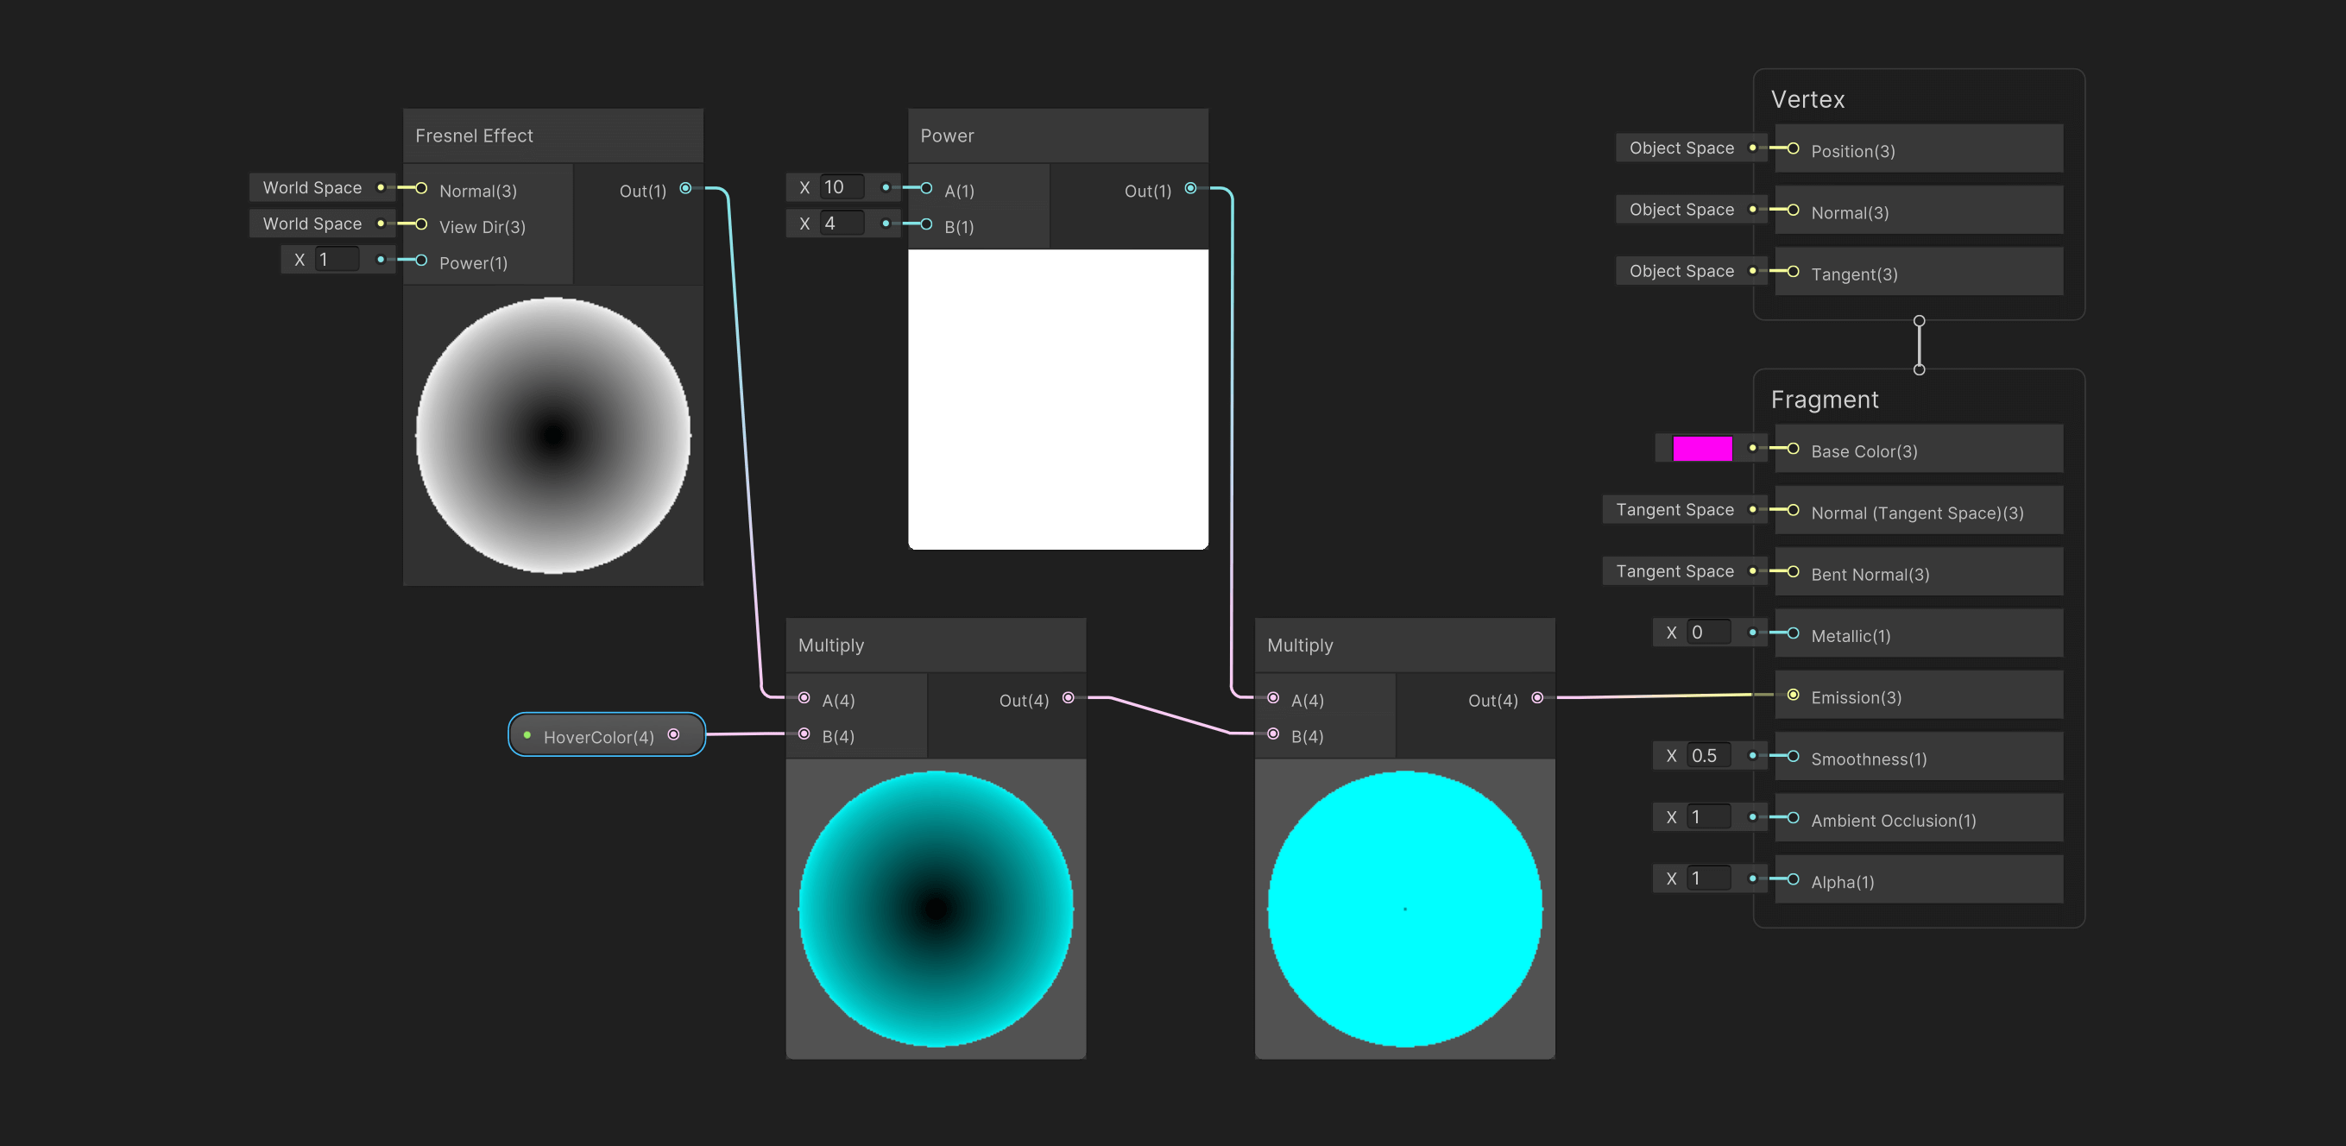Select the Power node header

point(947,135)
